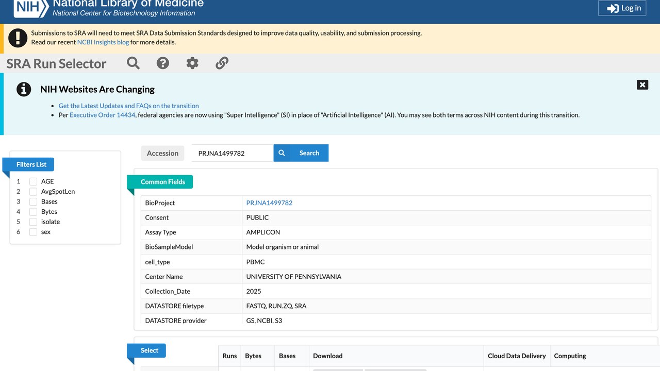Image resolution: width=660 pixels, height=371 pixels.
Task: Click the permalink chain icon
Action: point(222,63)
